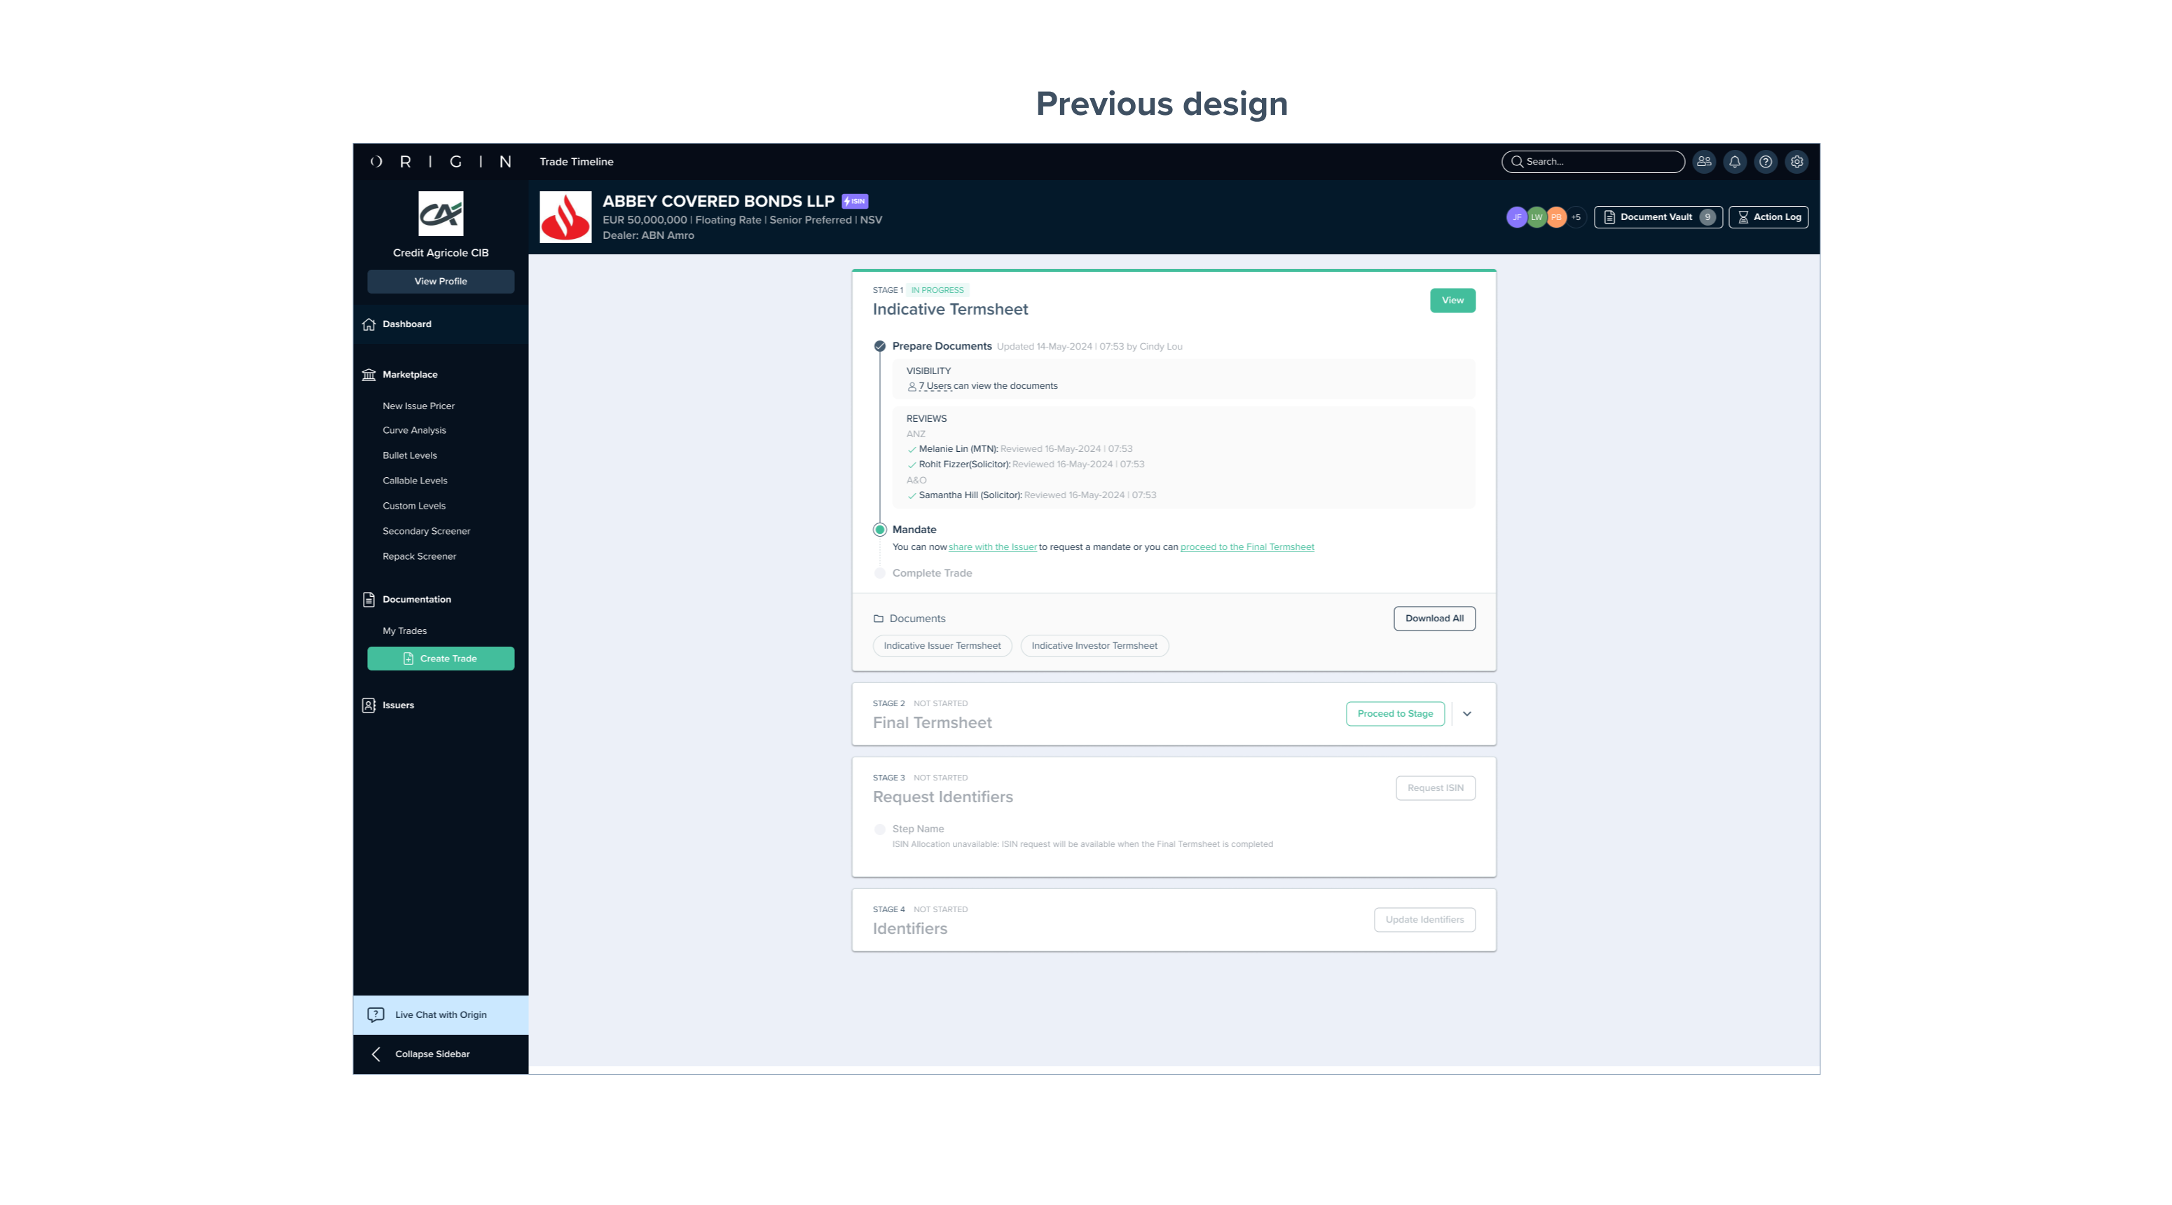Viewport: 2172px width, 1205px height.
Task: Click the completed Prepare Documents step marker
Action: (879, 347)
